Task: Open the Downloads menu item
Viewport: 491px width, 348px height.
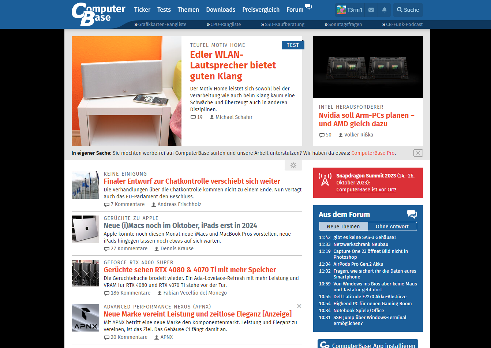Action: point(221,10)
